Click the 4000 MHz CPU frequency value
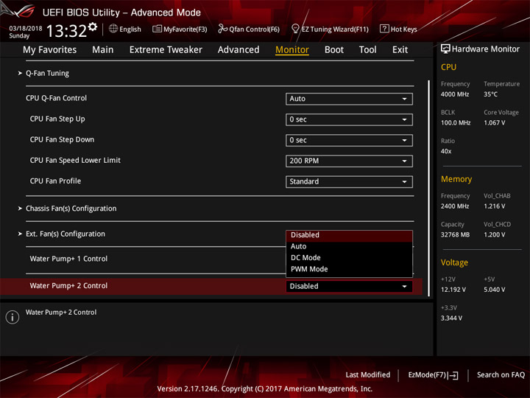This screenshot has height=398, width=530. tap(455, 94)
